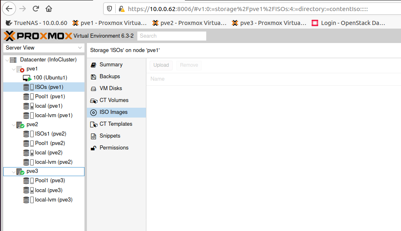Viewport: 401px width, 231px height.
Task: Open the VM Disks tab
Action: [x=116, y=88]
